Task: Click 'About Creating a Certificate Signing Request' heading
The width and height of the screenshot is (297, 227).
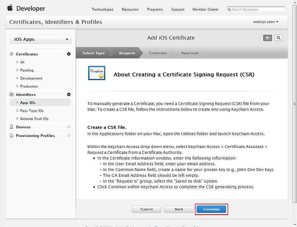Action: [x=184, y=74]
